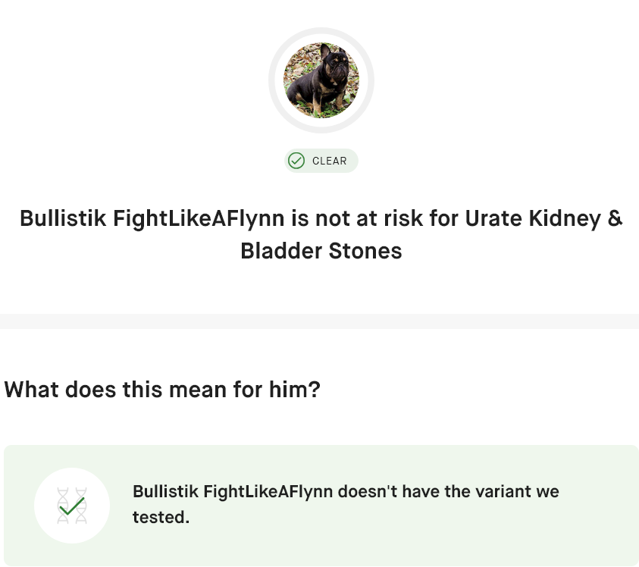The width and height of the screenshot is (639, 567).
Task: Click the word "tested." in the green card
Action: pyautogui.click(x=161, y=517)
